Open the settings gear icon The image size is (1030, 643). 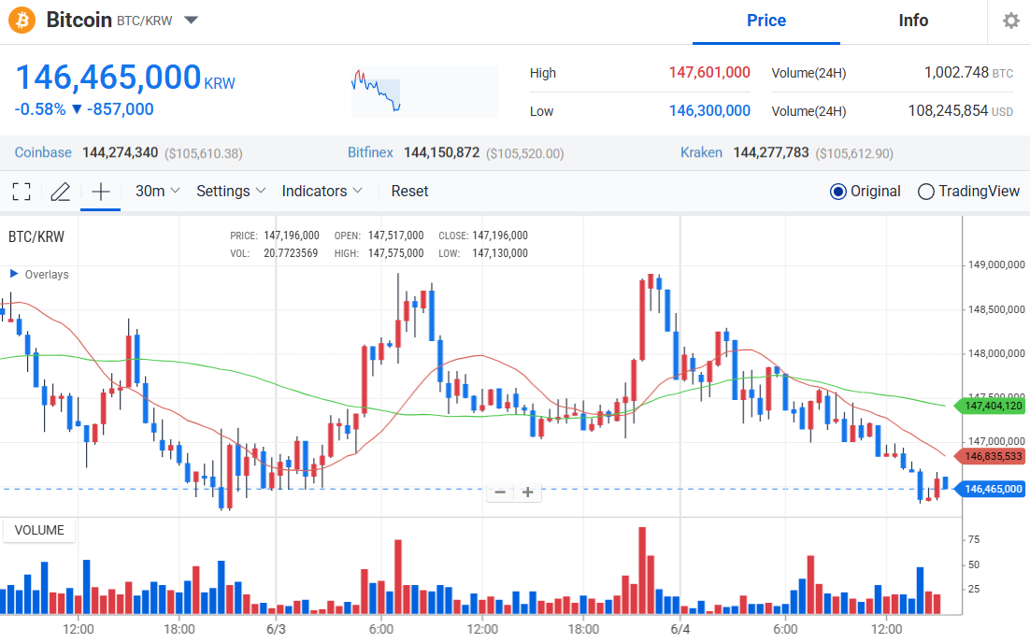tap(1010, 21)
